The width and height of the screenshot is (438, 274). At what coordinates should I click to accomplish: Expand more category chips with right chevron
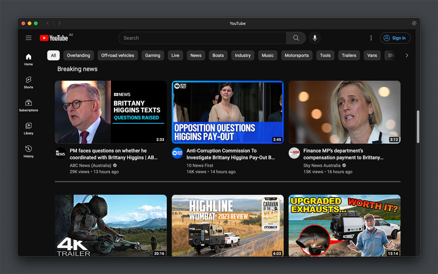(x=407, y=55)
